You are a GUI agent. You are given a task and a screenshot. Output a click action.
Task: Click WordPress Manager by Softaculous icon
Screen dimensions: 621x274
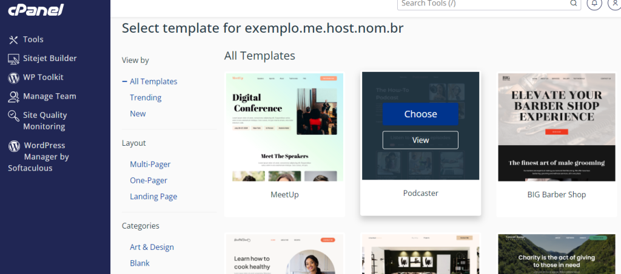14,146
